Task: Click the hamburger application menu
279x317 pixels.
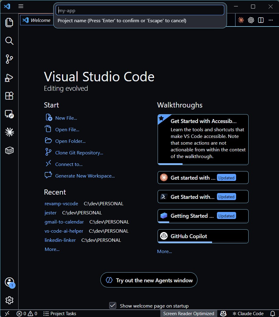Action: point(21,6)
